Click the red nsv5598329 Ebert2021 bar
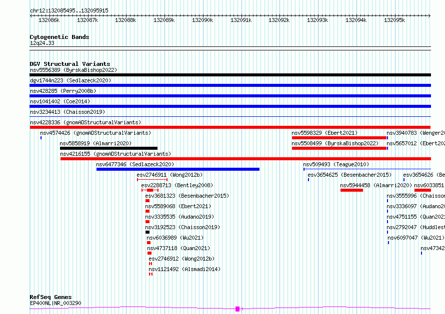The image size is (445, 314). point(339,138)
